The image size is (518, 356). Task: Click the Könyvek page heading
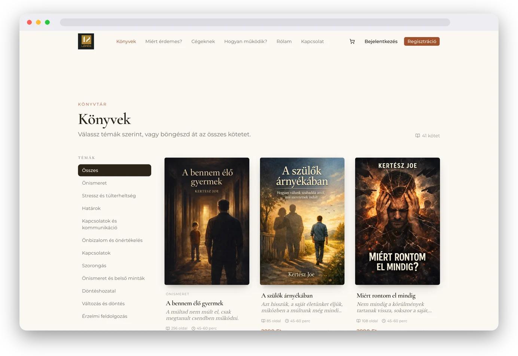(104, 120)
